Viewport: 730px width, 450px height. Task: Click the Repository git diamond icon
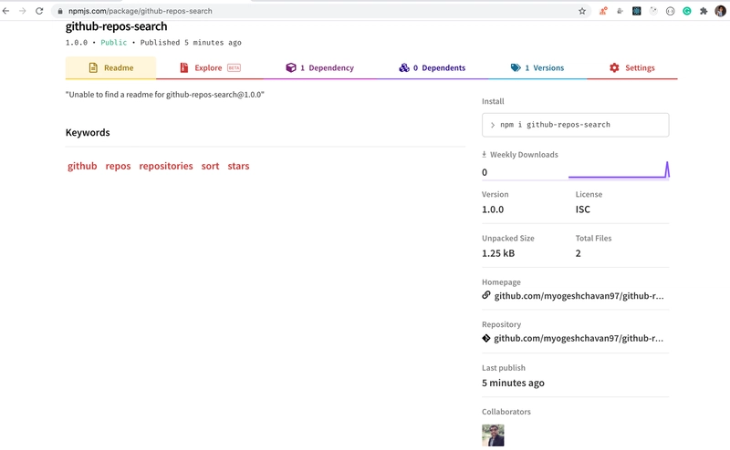tap(486, 339)
